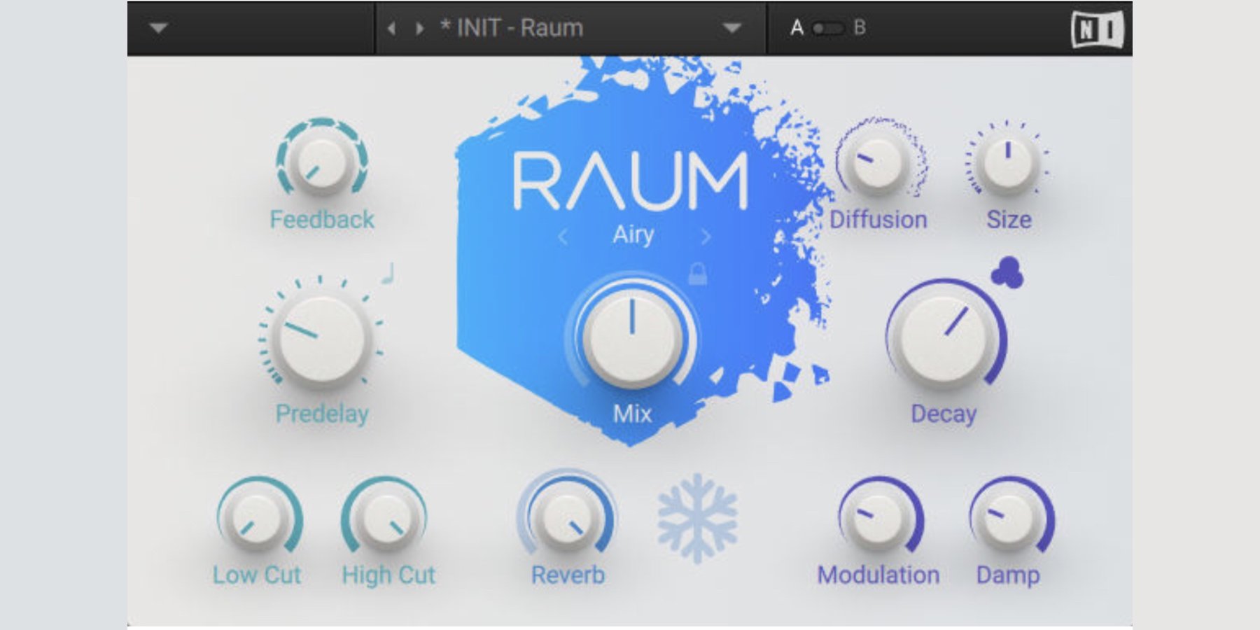The height and width of the screenshot is (630, 1260).
Task: Click the Diffusion label text
Action: pos(878,220)
